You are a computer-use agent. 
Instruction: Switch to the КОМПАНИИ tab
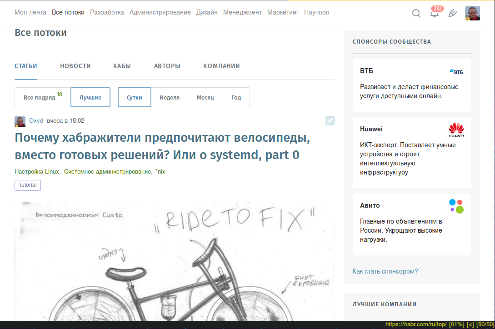[x=221, y=66]
